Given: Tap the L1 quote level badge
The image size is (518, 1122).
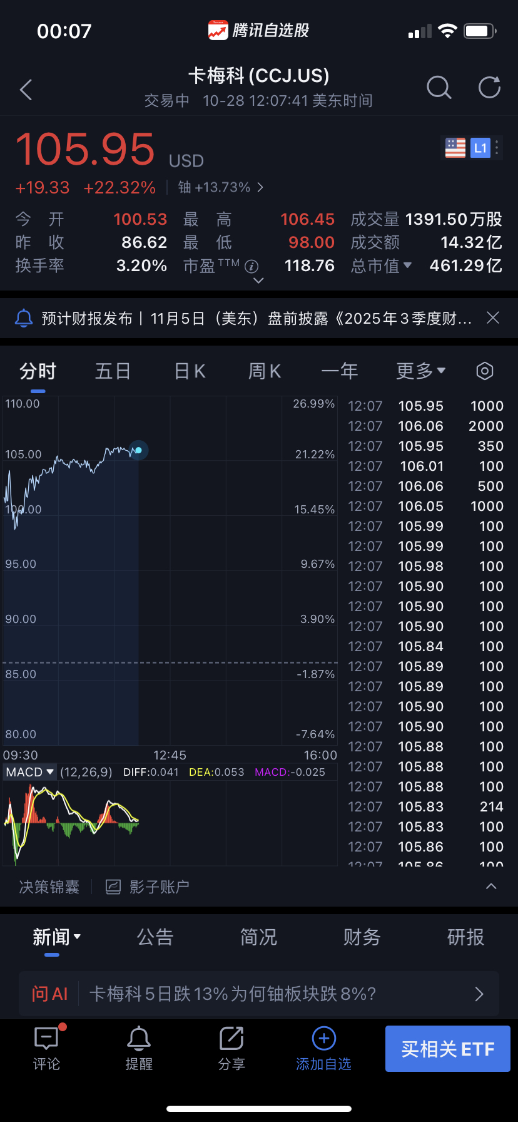Looking at the screenshot, I should pyautogui.click(x=480, y=148).
